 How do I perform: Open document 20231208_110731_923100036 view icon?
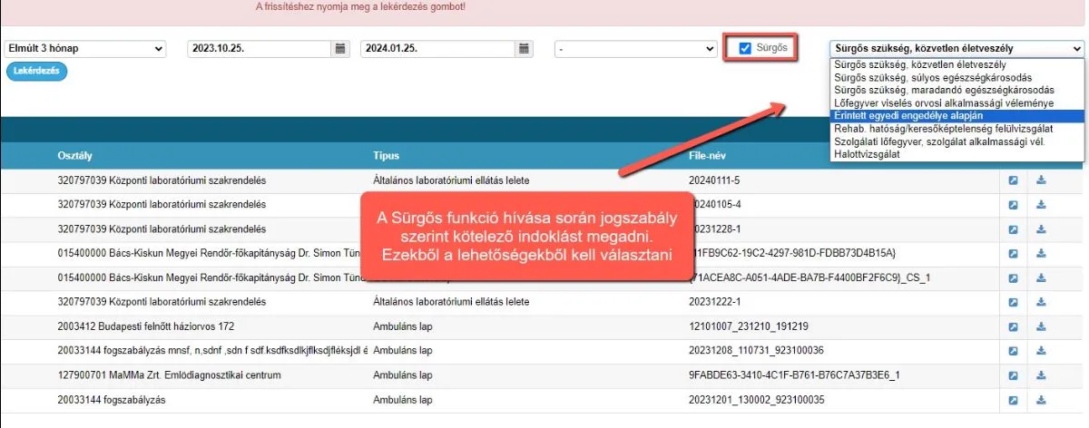click(1014, 351)
